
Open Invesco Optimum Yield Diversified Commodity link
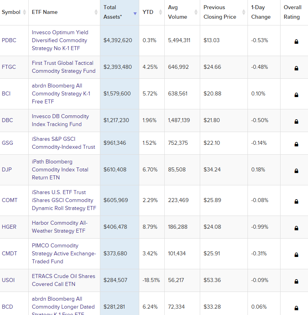click(x=60, y=41)
